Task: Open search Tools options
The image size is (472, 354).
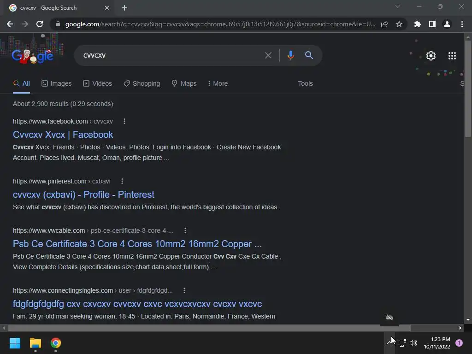Action: pos(305,83)
